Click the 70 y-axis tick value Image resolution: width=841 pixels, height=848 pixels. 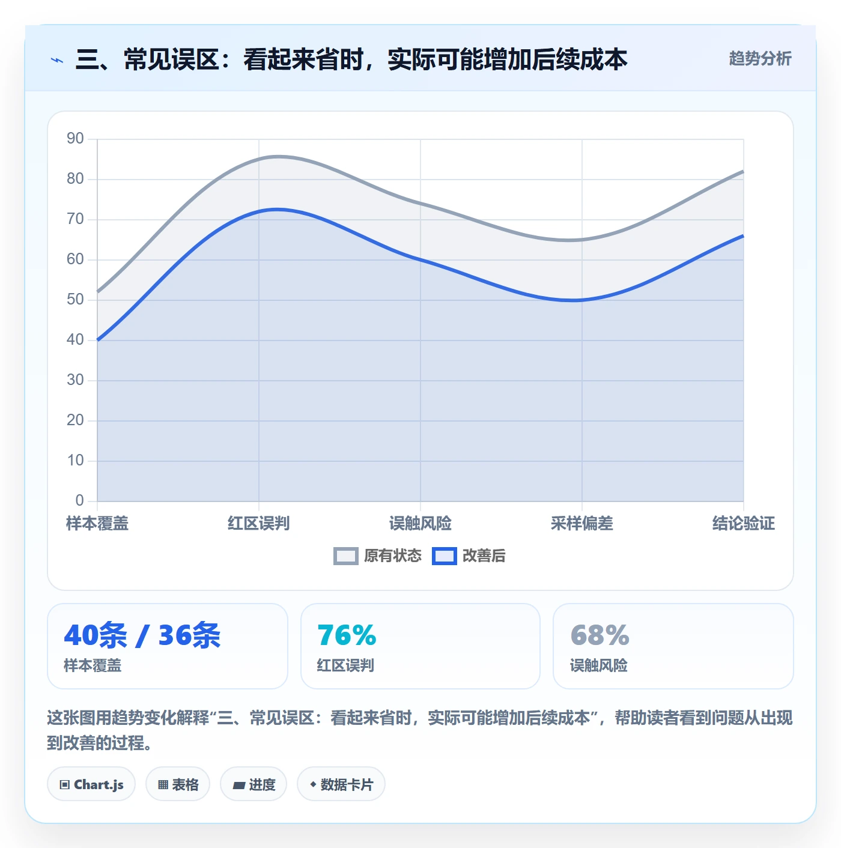click(75, 219)
